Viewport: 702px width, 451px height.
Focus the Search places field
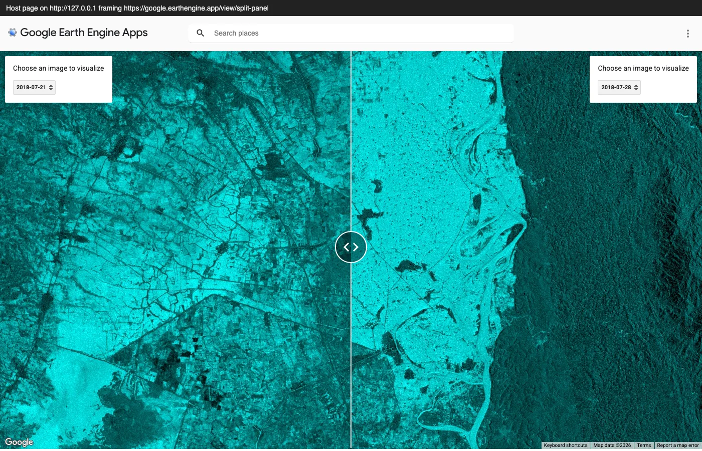351,33
